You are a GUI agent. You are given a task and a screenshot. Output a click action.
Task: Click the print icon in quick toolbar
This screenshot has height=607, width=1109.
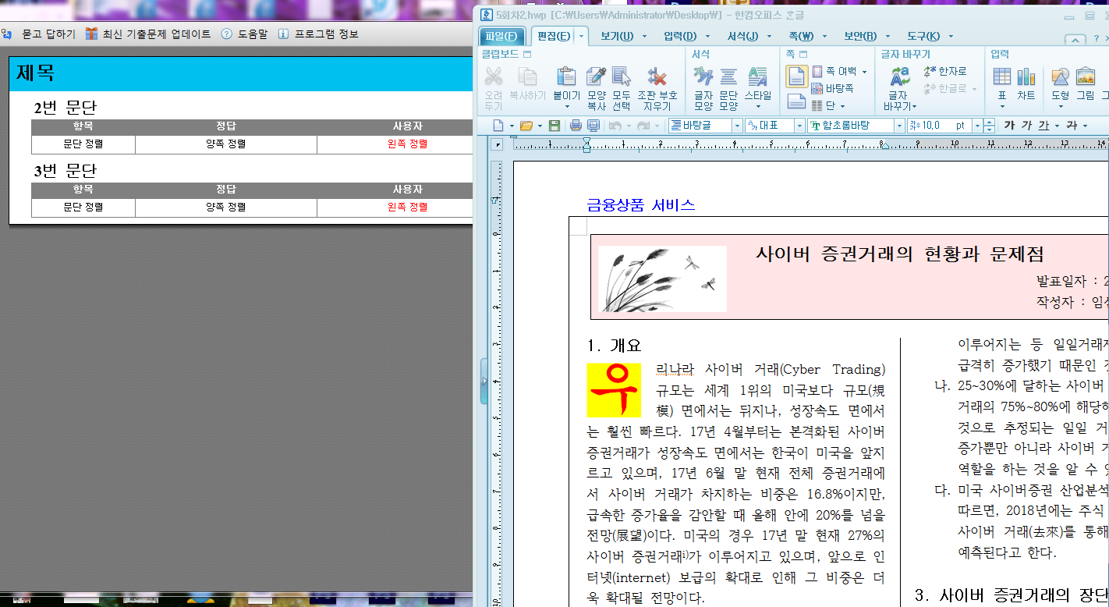point(576,126)
